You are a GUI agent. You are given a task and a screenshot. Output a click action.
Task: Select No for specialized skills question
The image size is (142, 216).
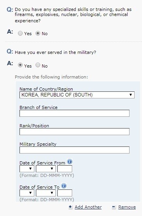point(38,33)
